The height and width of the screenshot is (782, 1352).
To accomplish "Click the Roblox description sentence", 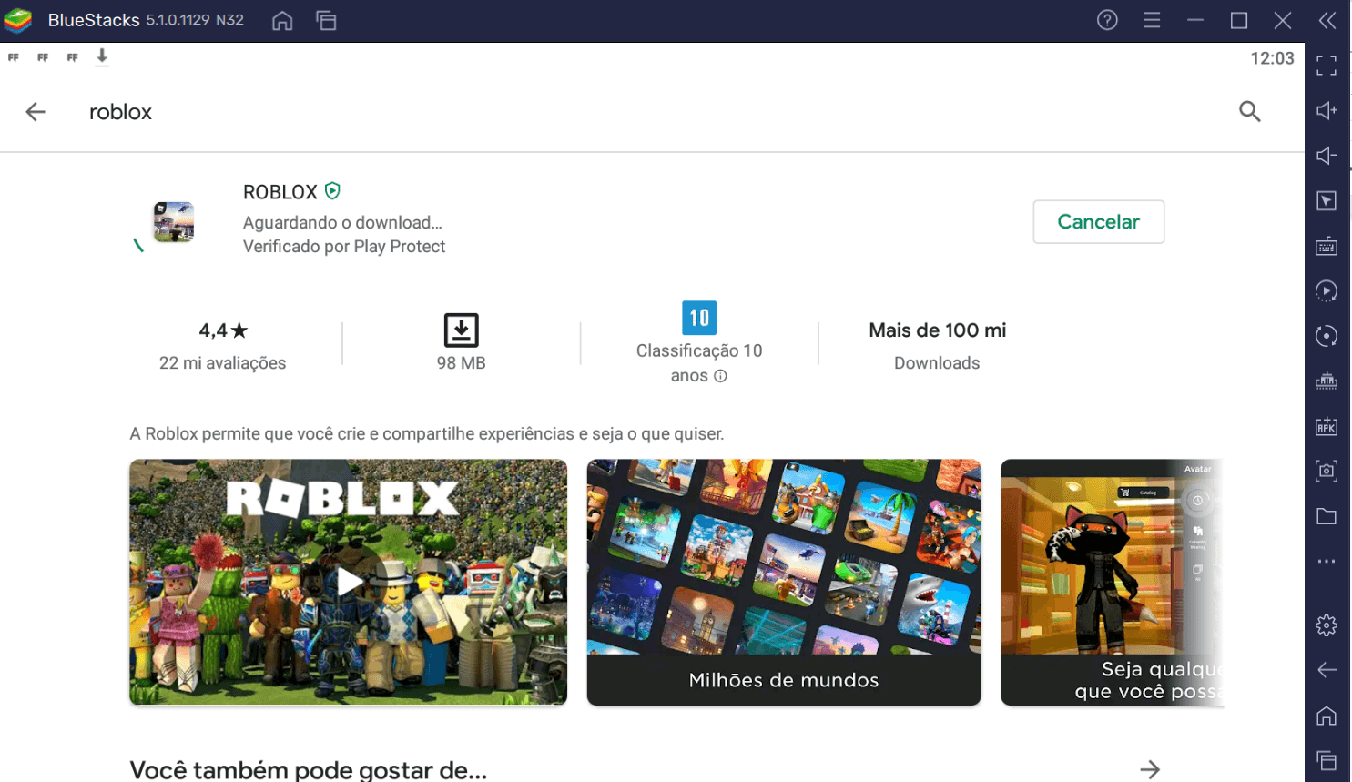I will [x=427, y=433].
